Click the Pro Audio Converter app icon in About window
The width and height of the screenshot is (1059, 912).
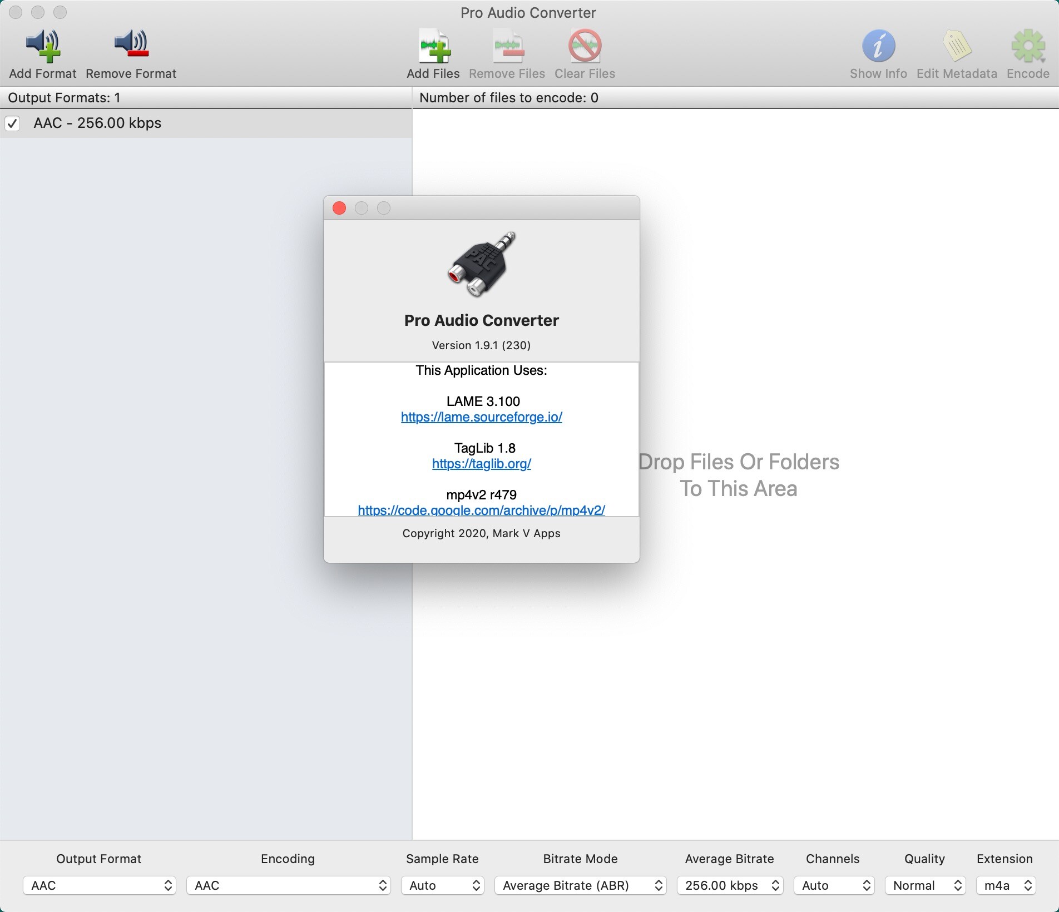point(482,265)
